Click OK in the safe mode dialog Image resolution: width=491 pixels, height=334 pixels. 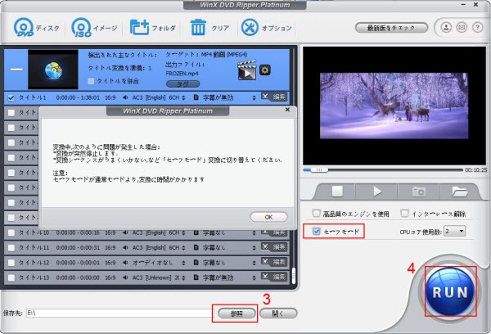coord(268,217)
